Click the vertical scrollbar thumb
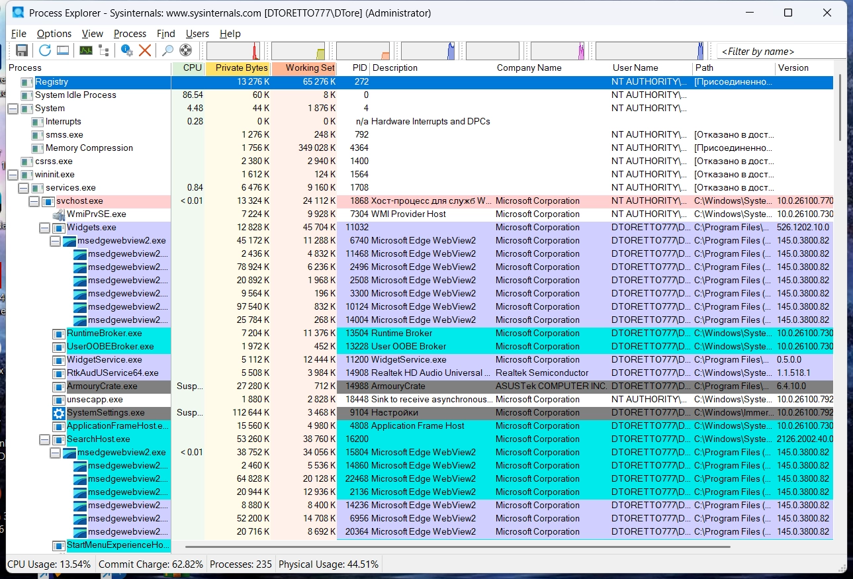 click(x=840, y=106)
